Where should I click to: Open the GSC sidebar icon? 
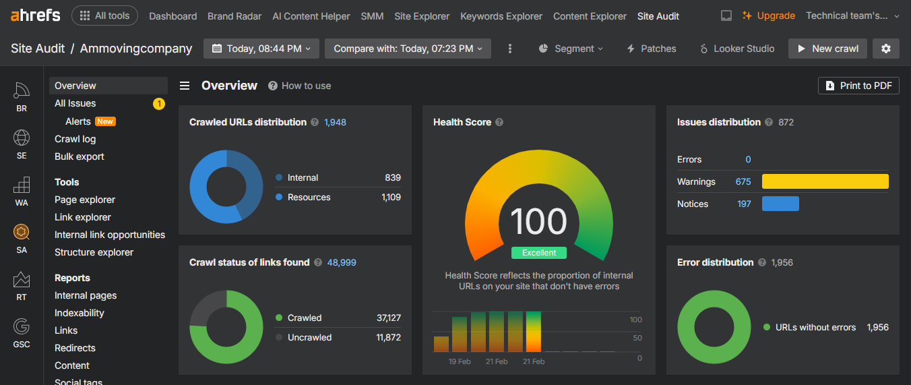click(x=22, y=333)
